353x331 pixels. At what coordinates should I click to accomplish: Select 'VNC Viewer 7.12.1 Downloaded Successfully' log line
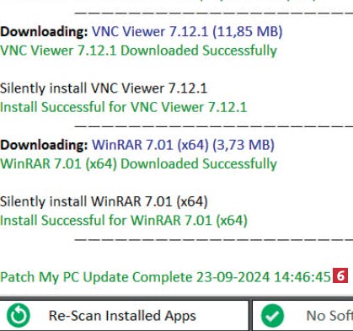(138, 51)
